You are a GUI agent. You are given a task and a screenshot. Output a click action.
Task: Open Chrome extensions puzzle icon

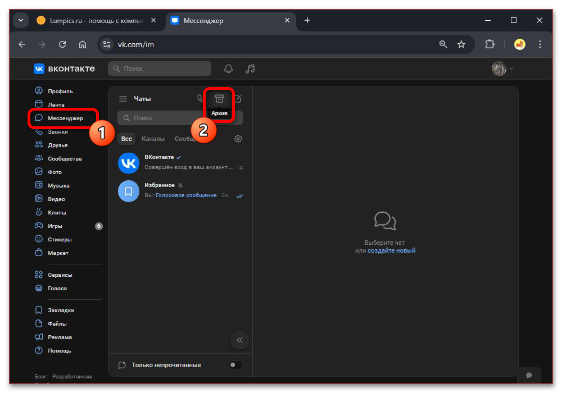point(490,44)
